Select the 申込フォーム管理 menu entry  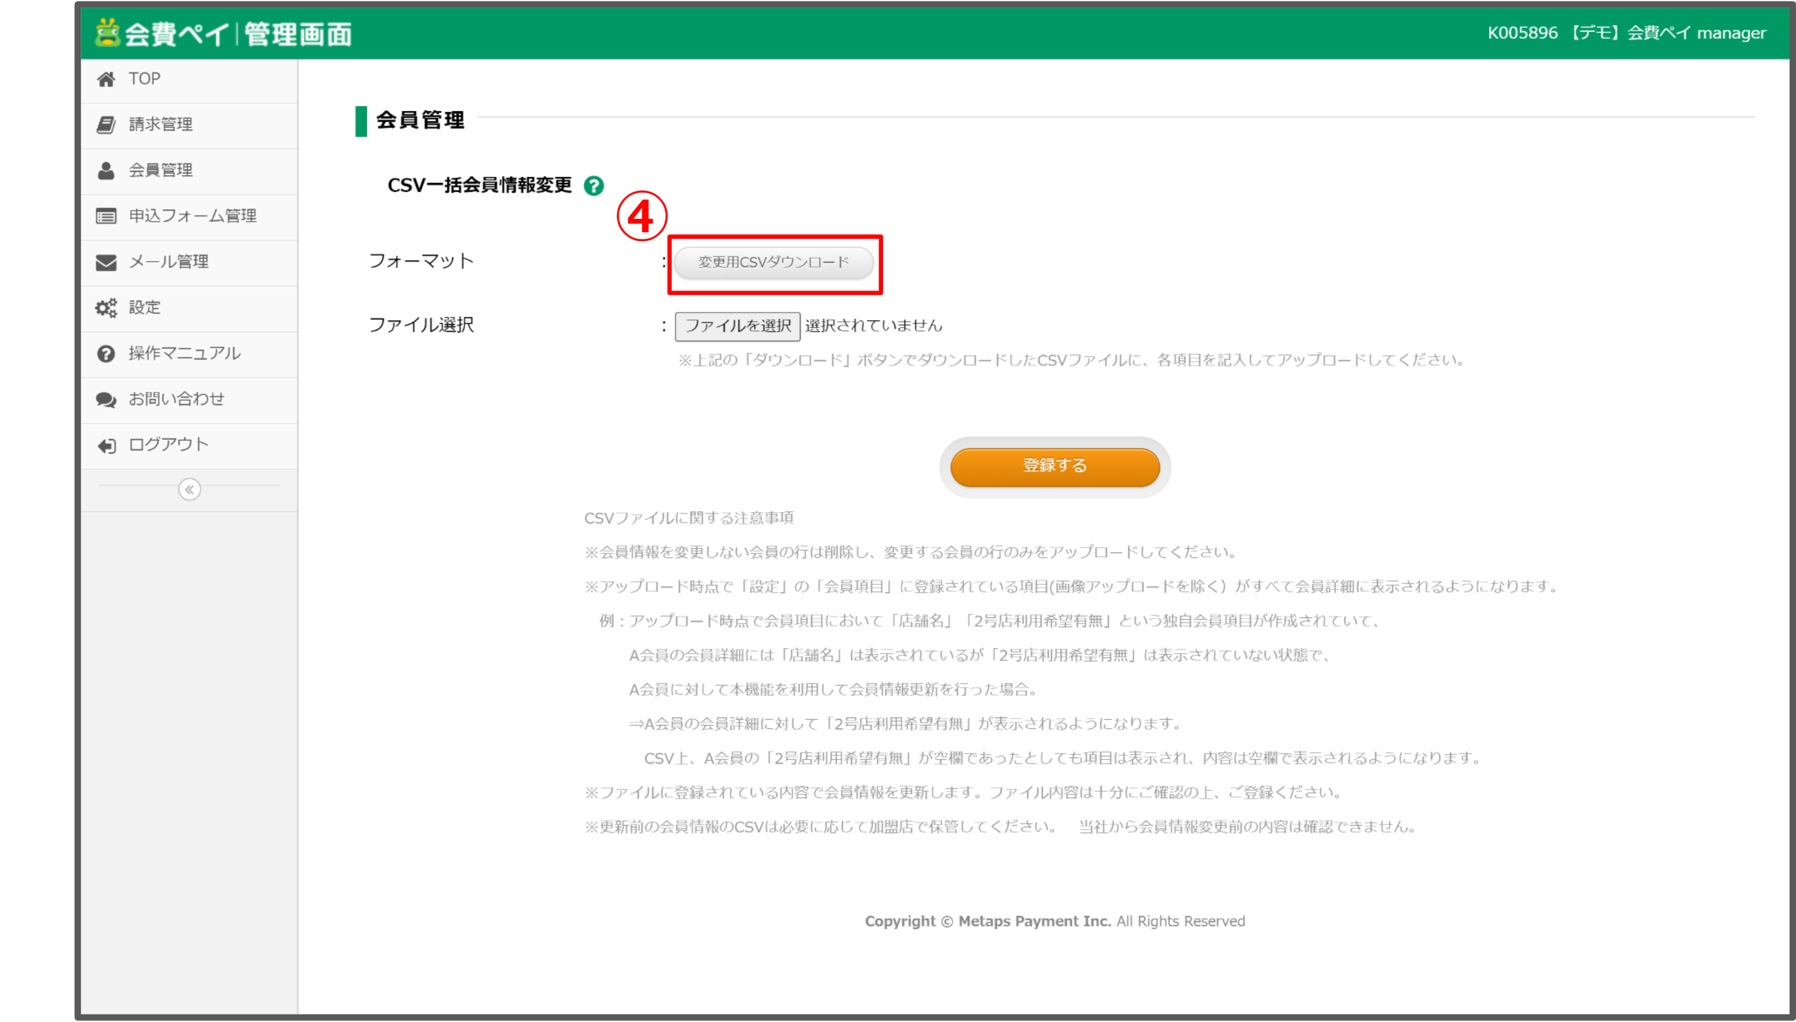tap(192, 216)
